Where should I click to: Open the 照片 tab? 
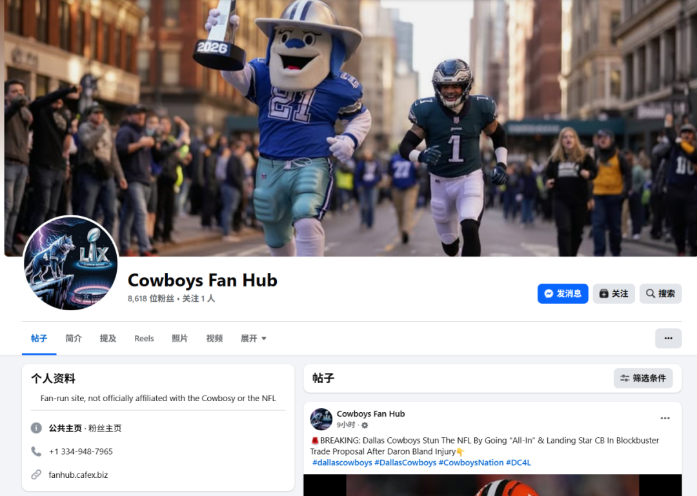[179, 338]
